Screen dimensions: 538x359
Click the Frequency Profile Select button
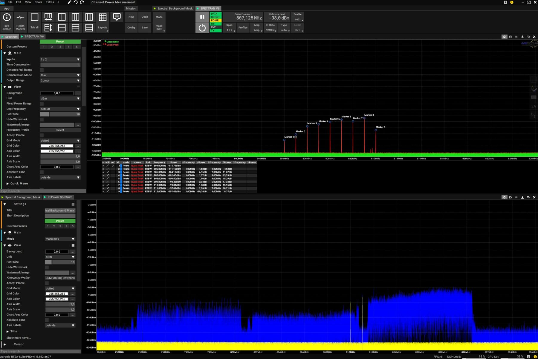[x=60, y=130]
